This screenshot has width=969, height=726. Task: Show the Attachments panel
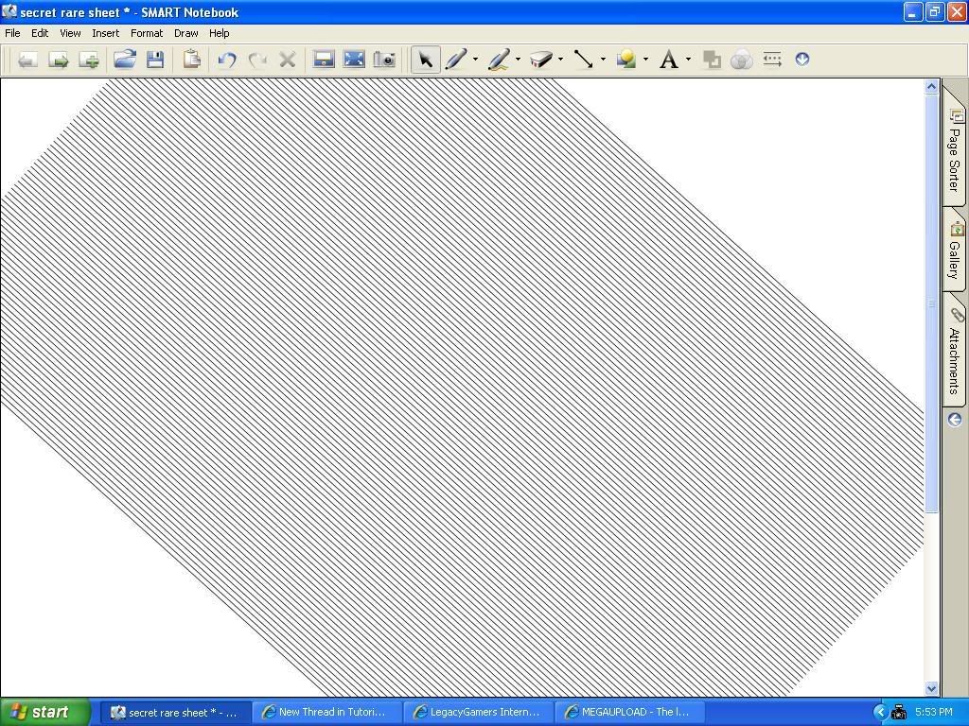point(954,350)
